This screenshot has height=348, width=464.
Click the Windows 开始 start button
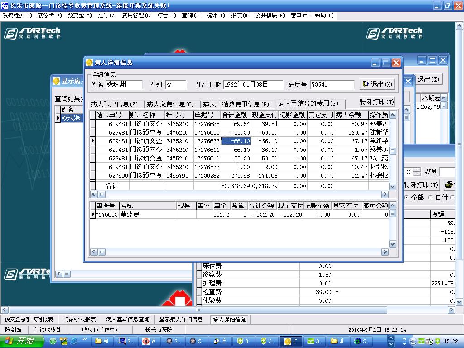(21, 341)
